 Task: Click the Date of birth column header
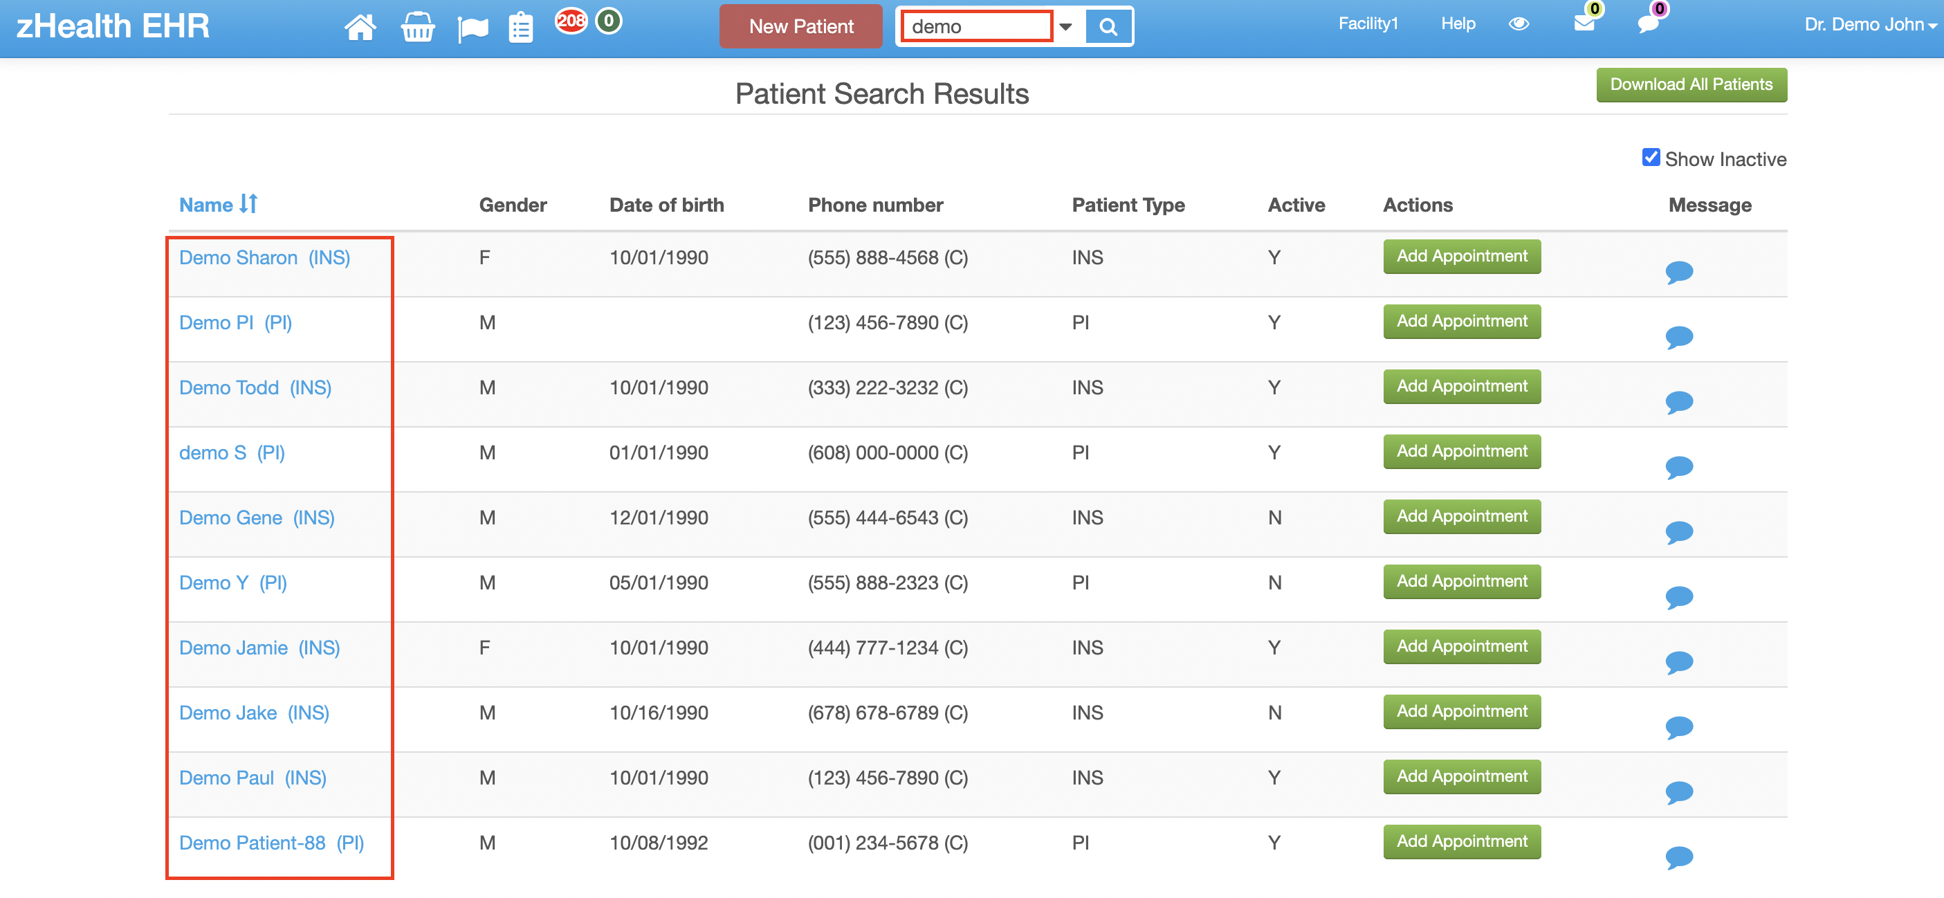[x=666, y=205]
